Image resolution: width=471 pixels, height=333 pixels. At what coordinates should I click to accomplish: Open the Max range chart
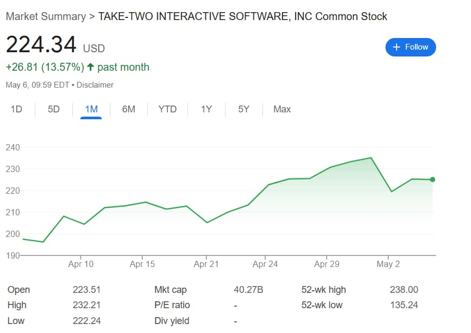282,109
